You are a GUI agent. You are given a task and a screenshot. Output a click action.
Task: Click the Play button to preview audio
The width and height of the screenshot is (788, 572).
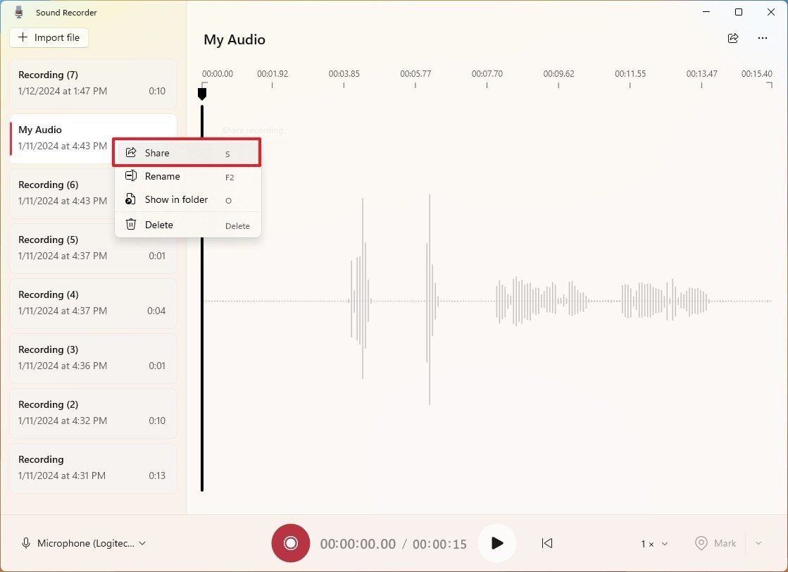point(497,543)
